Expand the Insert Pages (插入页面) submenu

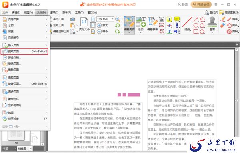(x=25, y=45)
